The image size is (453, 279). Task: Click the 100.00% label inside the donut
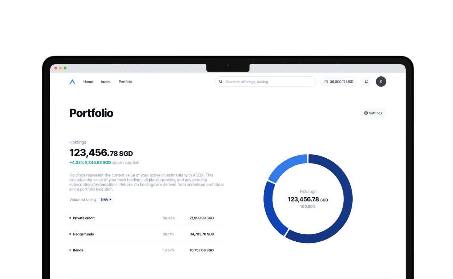[308, 207]
